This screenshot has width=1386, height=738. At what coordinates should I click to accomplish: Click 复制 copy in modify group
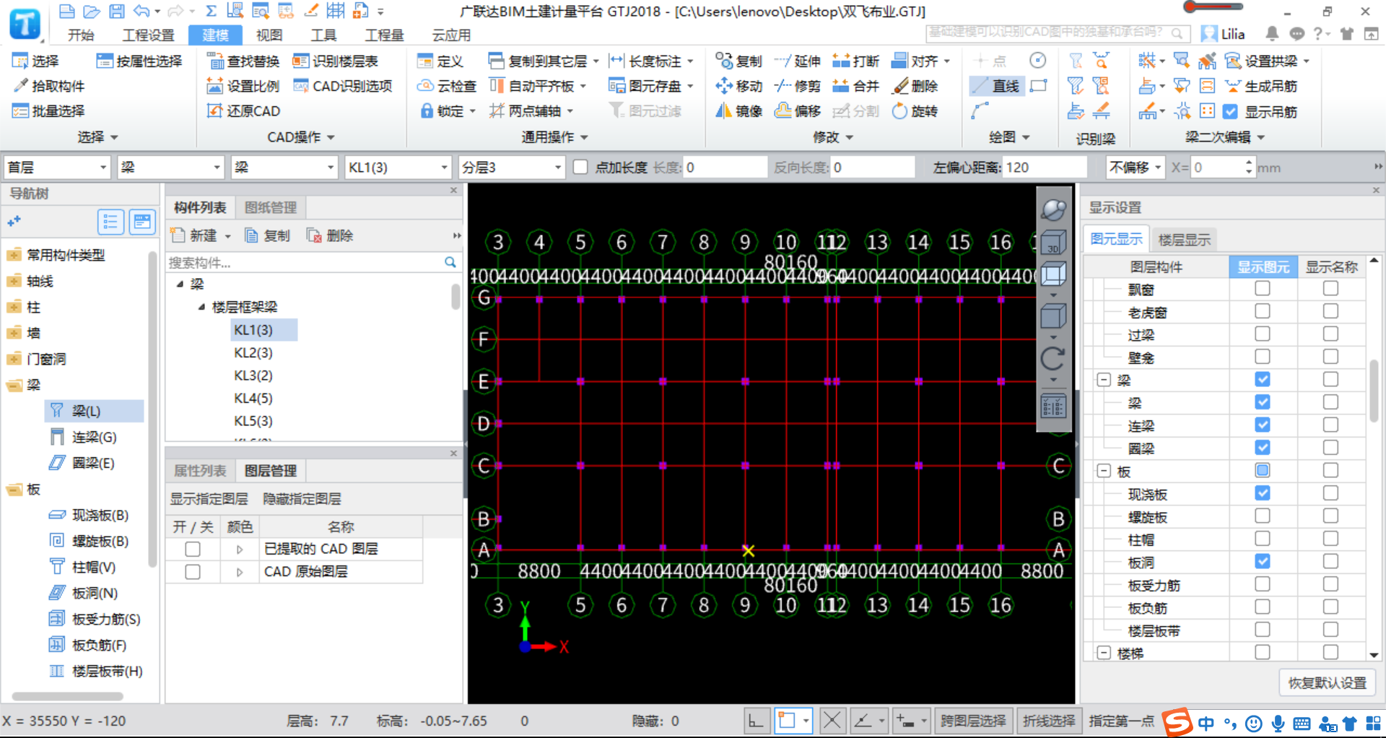[x=739, y=61]
